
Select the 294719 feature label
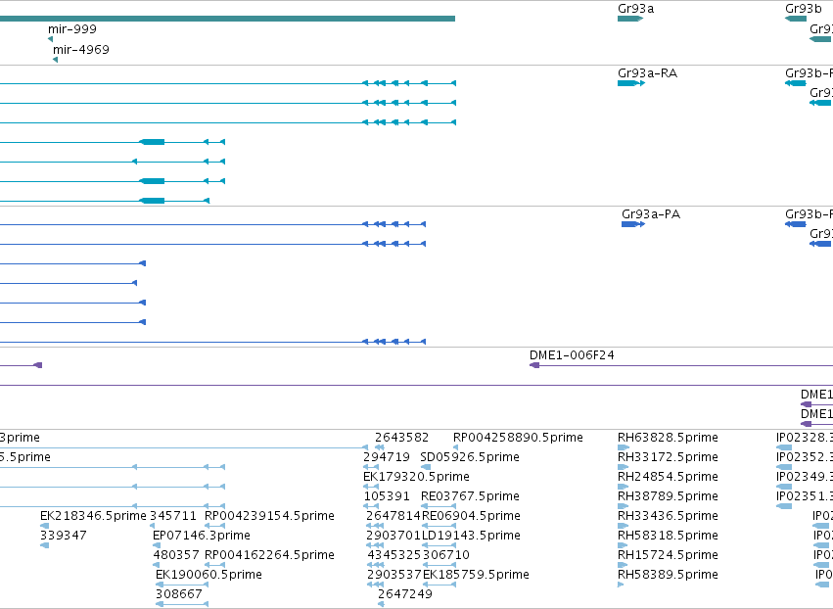pyautogui.click(x=387, y=457)
